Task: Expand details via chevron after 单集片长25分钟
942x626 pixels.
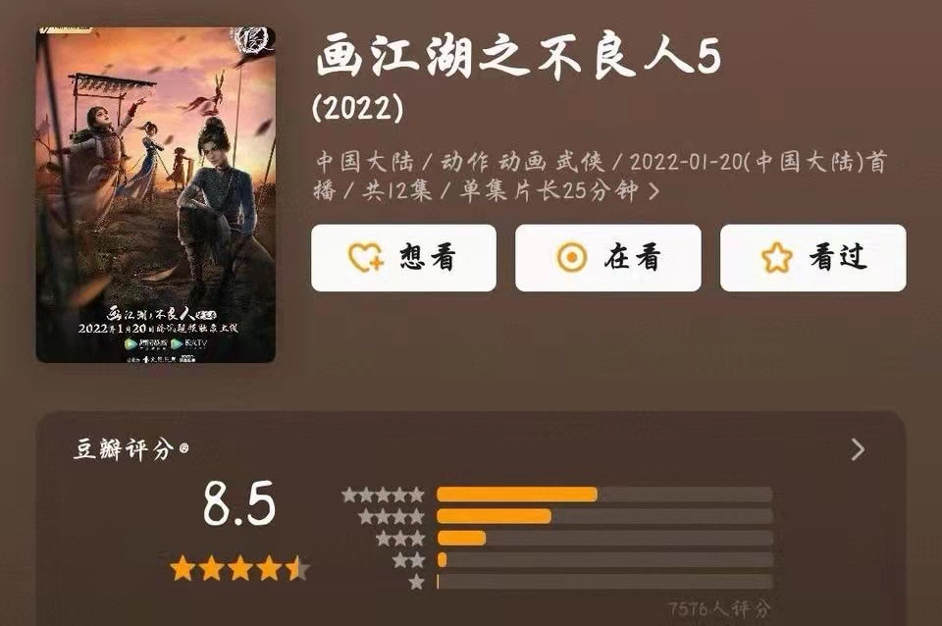Action: [654, 191]
